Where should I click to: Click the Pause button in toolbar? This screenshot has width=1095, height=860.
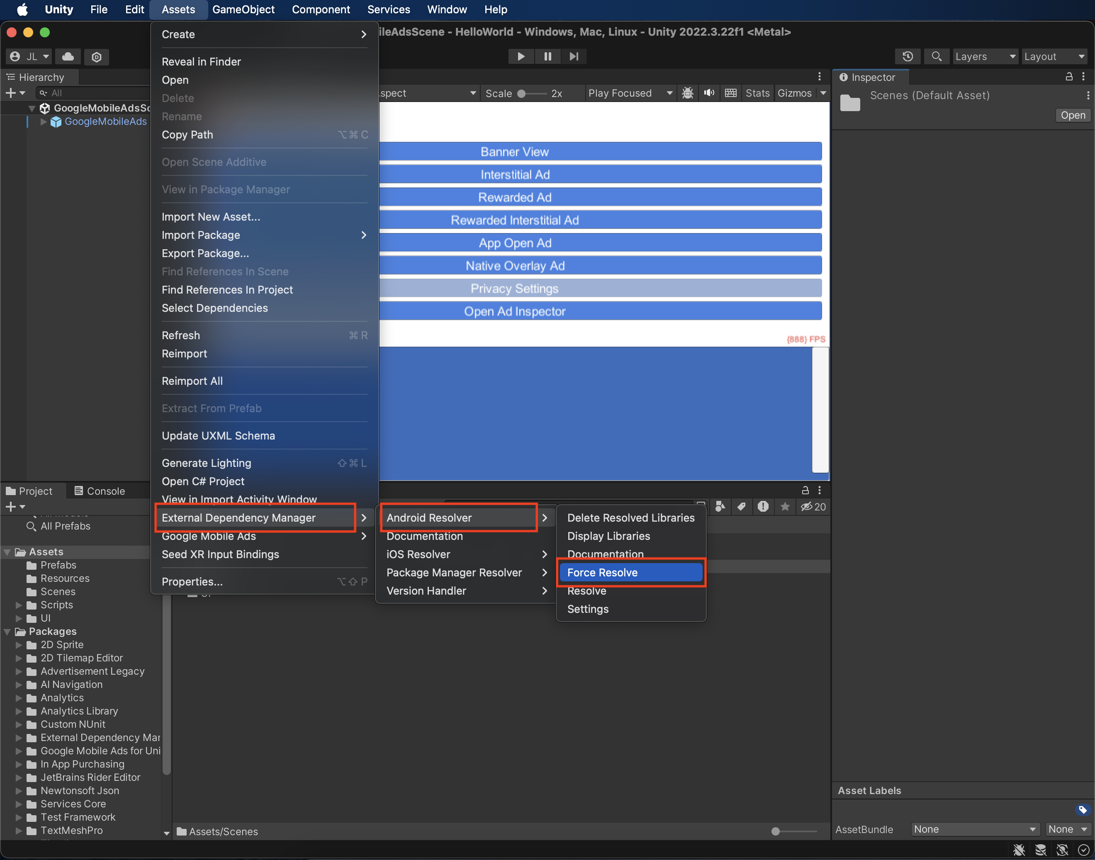point(548,56)
